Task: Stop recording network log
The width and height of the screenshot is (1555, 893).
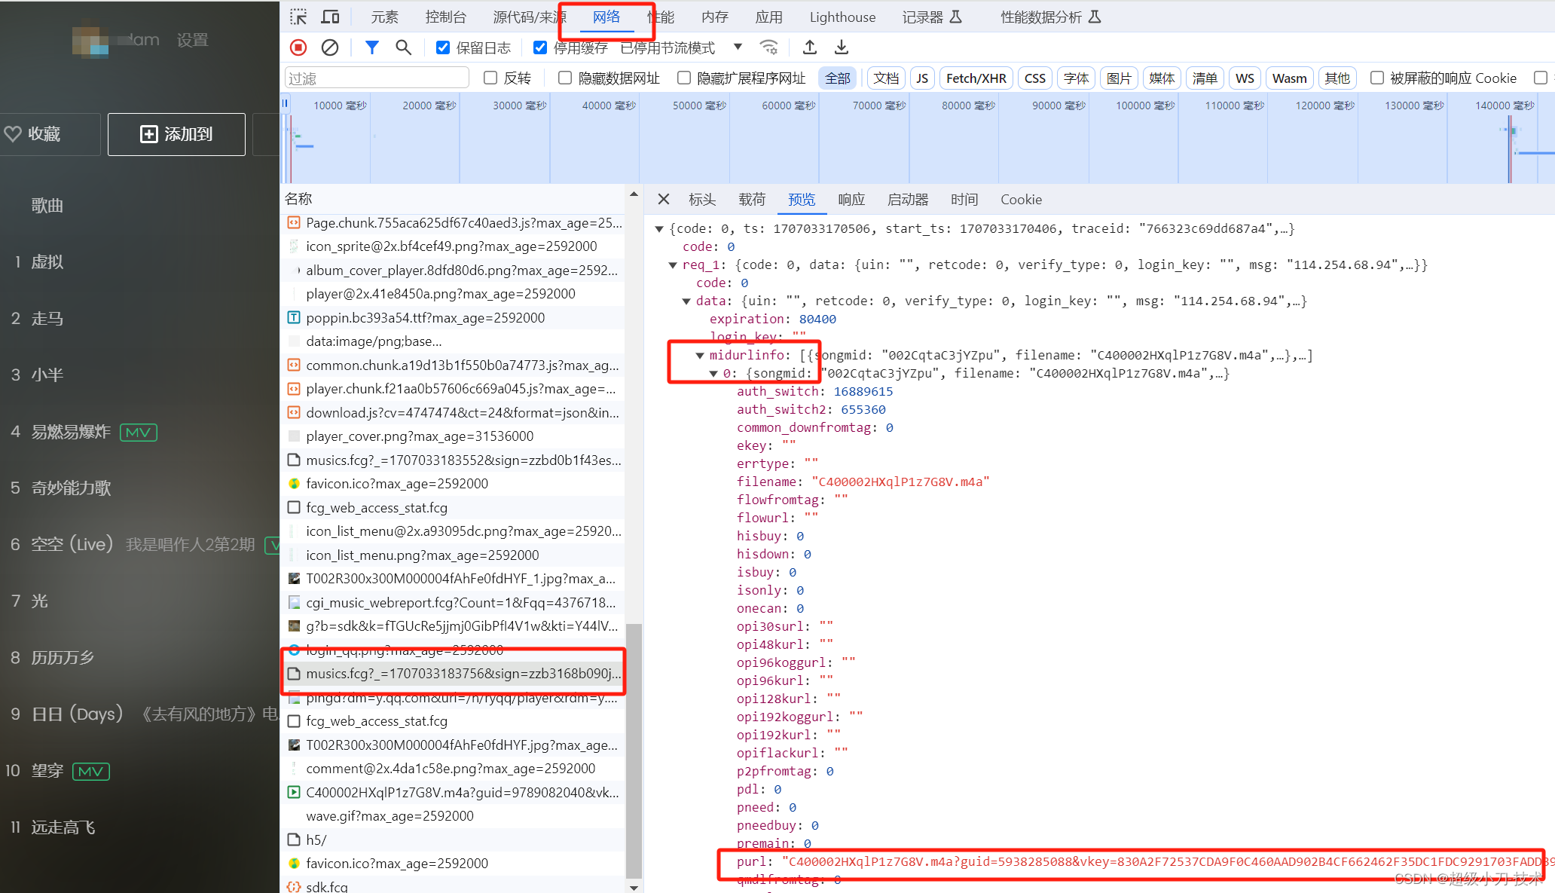Action: coord(298,47)
